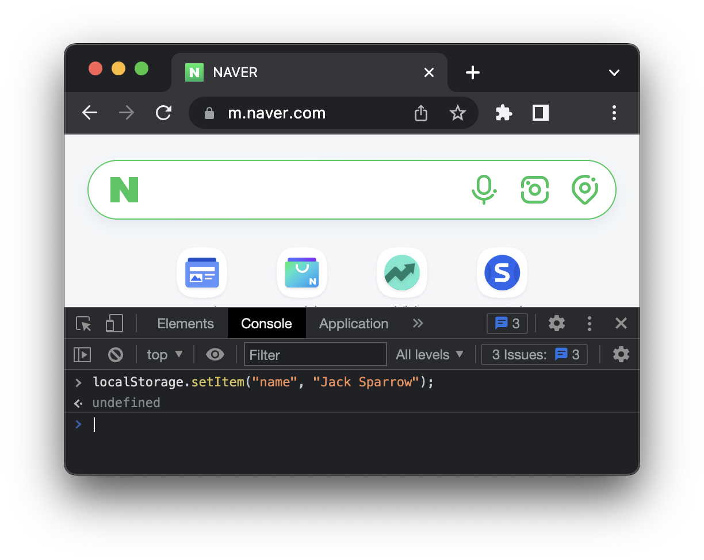Click the browser forward arrow

[127, 113]
